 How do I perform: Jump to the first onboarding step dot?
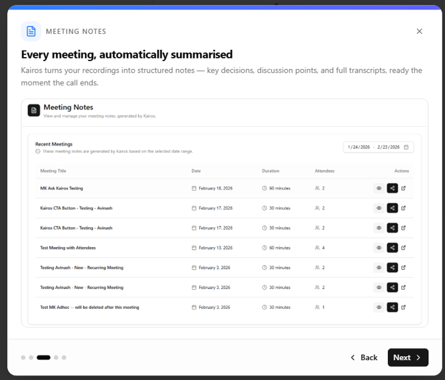click(23, 357)
